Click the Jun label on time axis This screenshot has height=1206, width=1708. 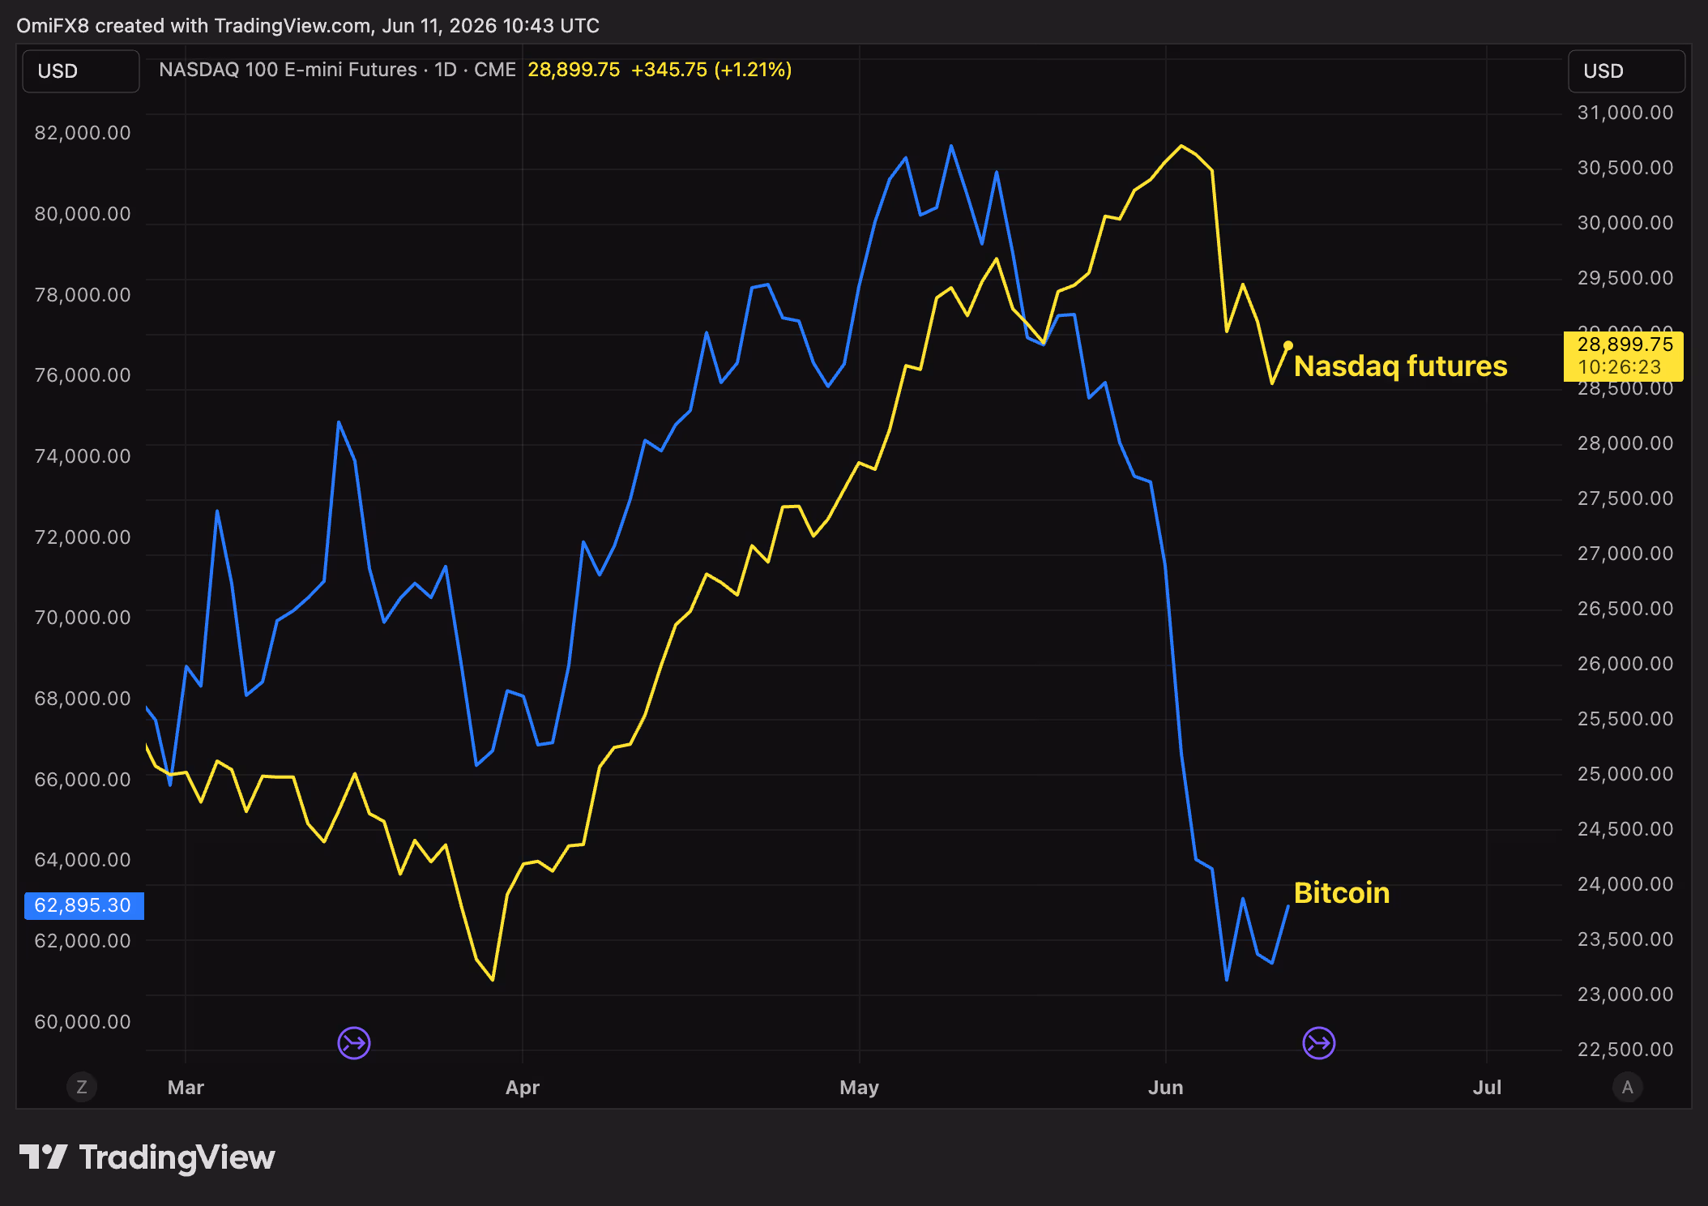click(1166, 1088)
